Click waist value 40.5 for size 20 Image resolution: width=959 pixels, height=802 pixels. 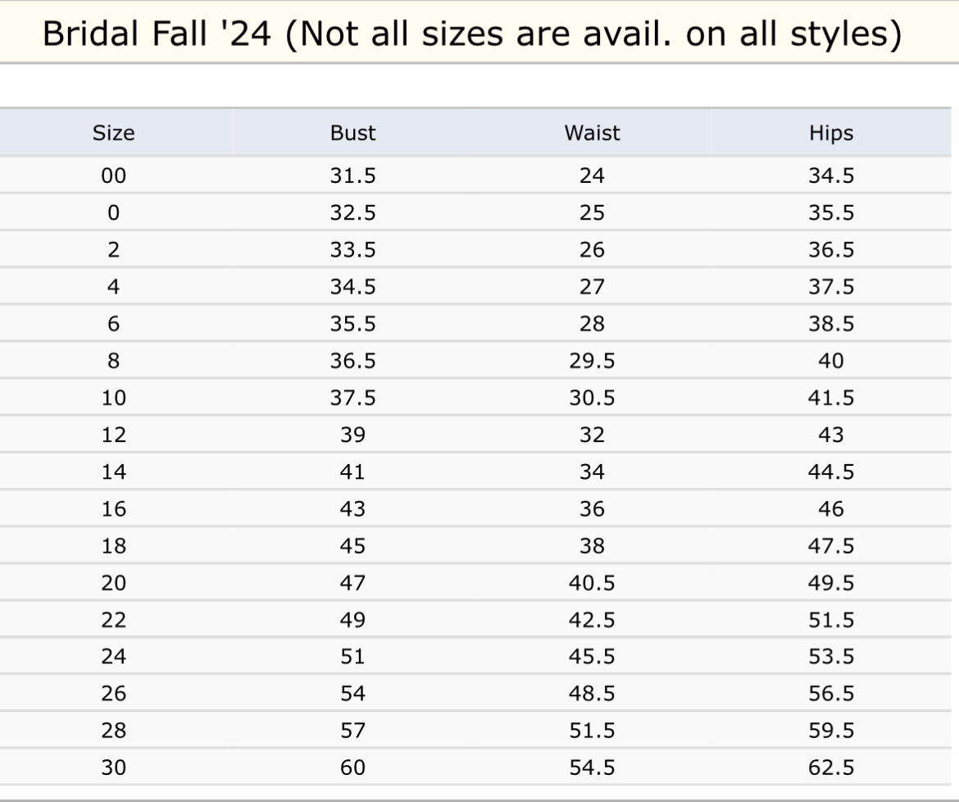click(x=592, y=583)
